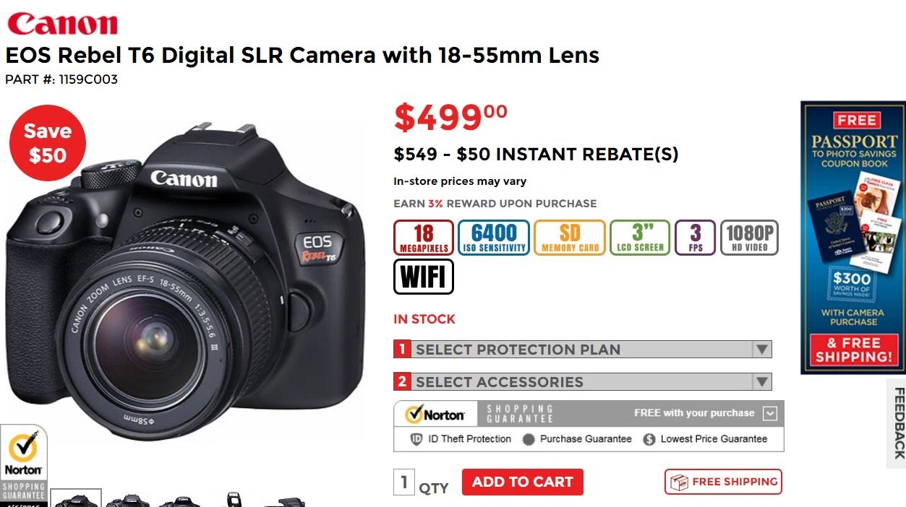Click the SD Memory Card badge
This screenshot has height=507, width=906.
pos(570,238)
